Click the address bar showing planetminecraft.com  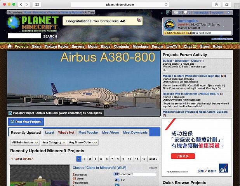click(120, 4)
